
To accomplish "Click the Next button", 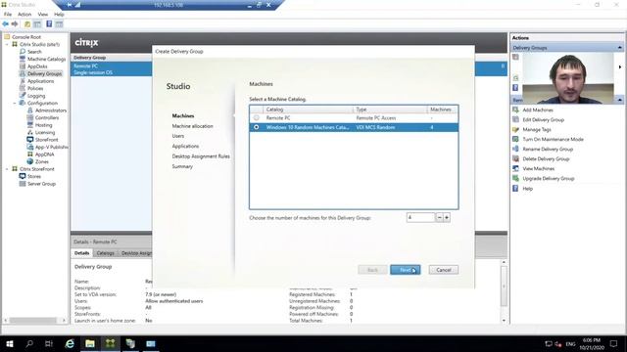I will pyautogui.click(x=405, y=270).
